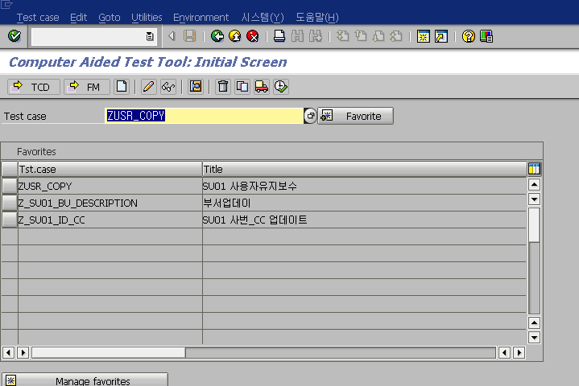The height and width of the screenshot is (386, 579).
Task: Collapse command field with left triangle
Action: [172, 36]
